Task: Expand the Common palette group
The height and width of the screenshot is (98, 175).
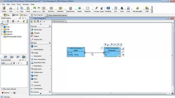Action: (50, 92)
